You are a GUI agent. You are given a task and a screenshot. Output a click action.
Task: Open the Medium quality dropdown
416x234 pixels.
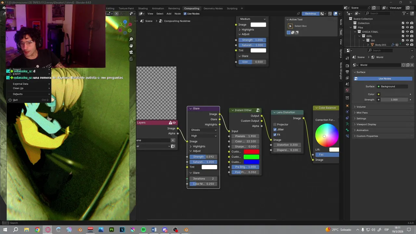(253, 19)
